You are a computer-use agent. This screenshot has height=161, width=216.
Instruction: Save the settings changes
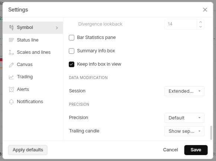(x=196, y=150)
